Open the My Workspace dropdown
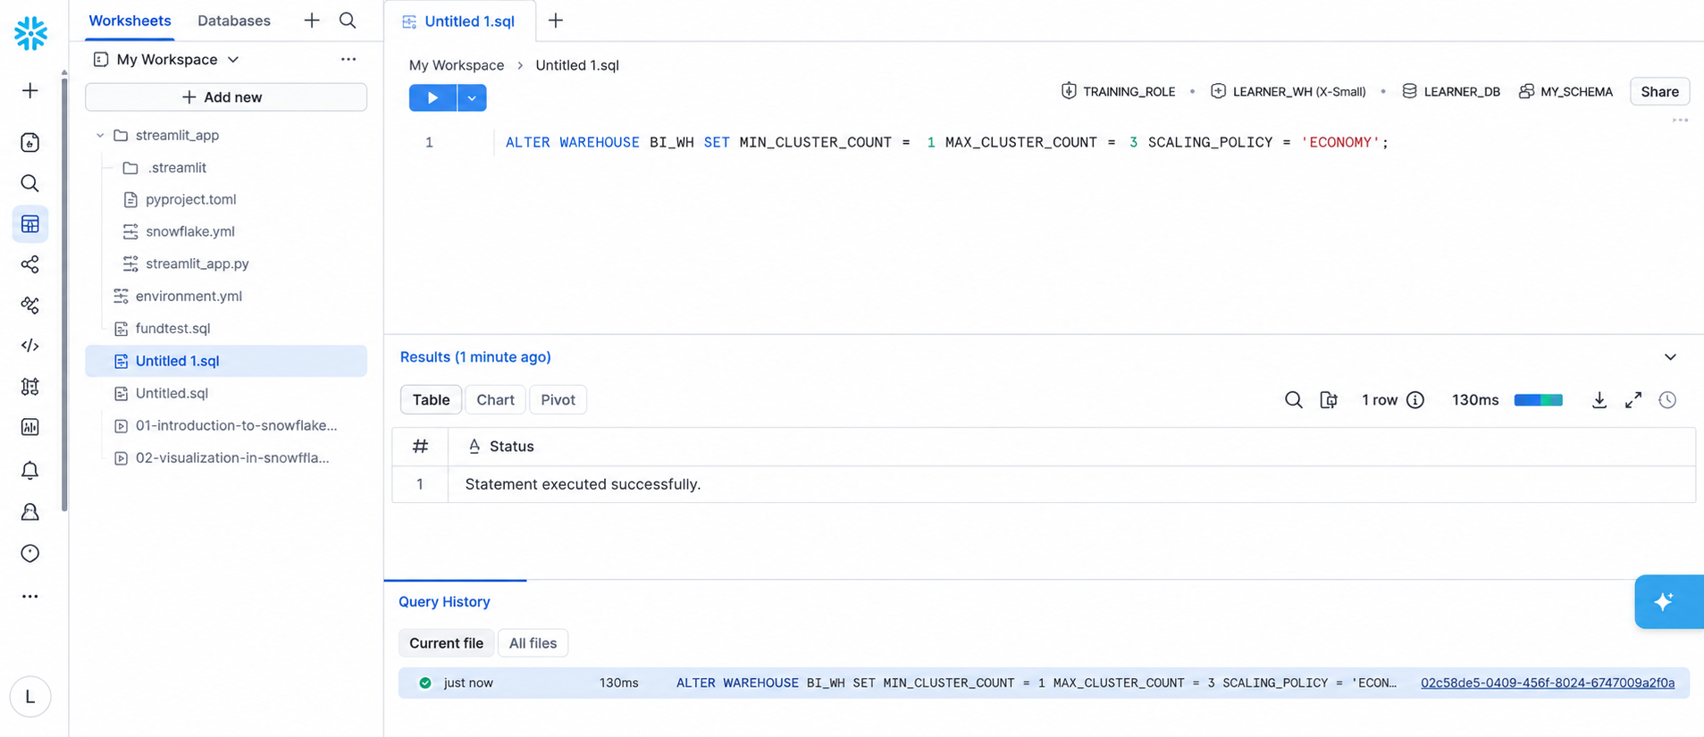The width and height of the screenshot is (1704, 737). click(x=166, y=59)
